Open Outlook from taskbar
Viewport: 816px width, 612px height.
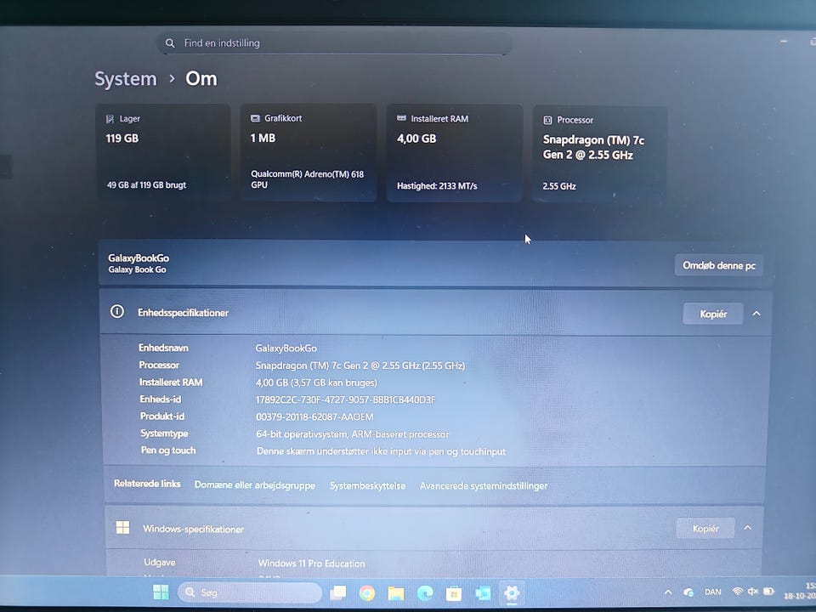(483, 593)
